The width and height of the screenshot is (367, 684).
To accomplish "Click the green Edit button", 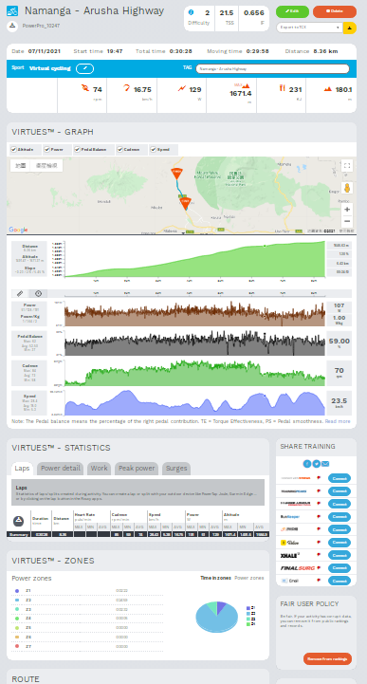I will click(292, 11).
